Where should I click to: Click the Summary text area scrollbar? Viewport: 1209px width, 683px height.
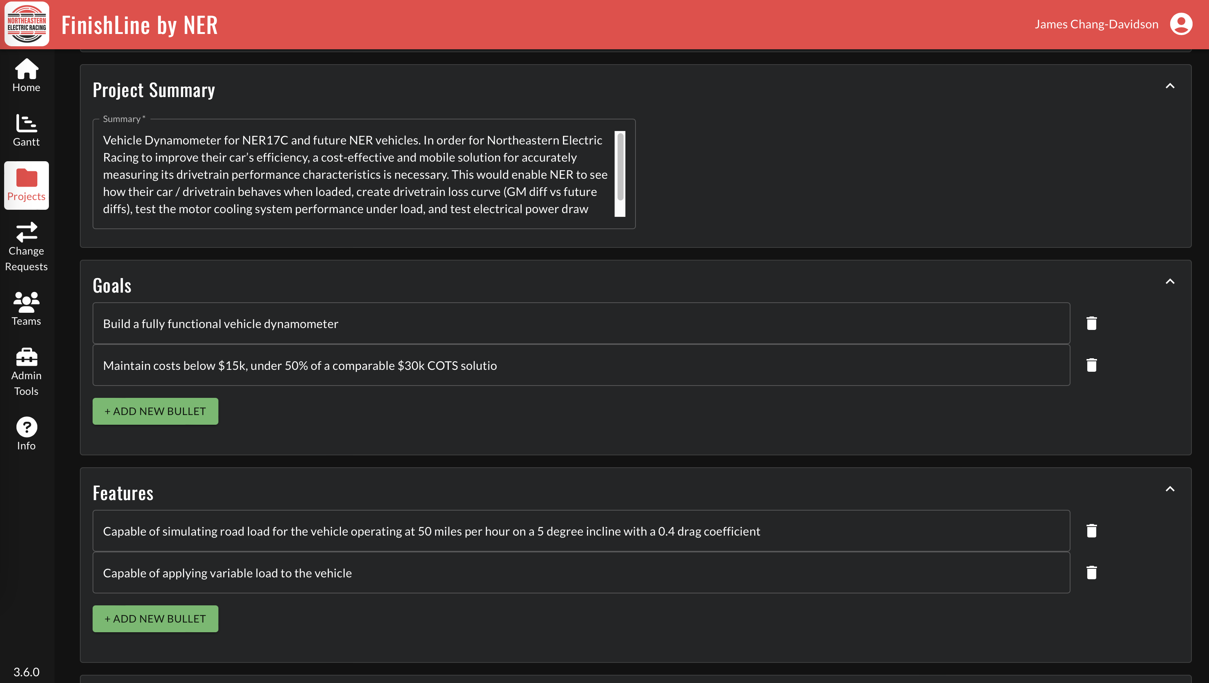click(x=620, y=167)
